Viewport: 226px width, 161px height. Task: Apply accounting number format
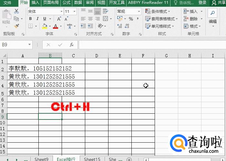(x=120, y=19)
